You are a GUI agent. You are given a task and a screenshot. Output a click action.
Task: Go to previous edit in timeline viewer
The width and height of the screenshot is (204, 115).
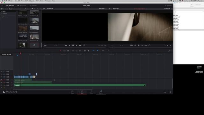point(131,45)
